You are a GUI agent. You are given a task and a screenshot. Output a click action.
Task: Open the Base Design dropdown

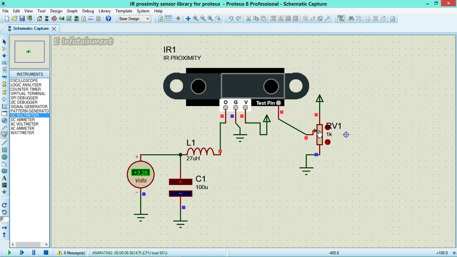click(x=134, y=19)
